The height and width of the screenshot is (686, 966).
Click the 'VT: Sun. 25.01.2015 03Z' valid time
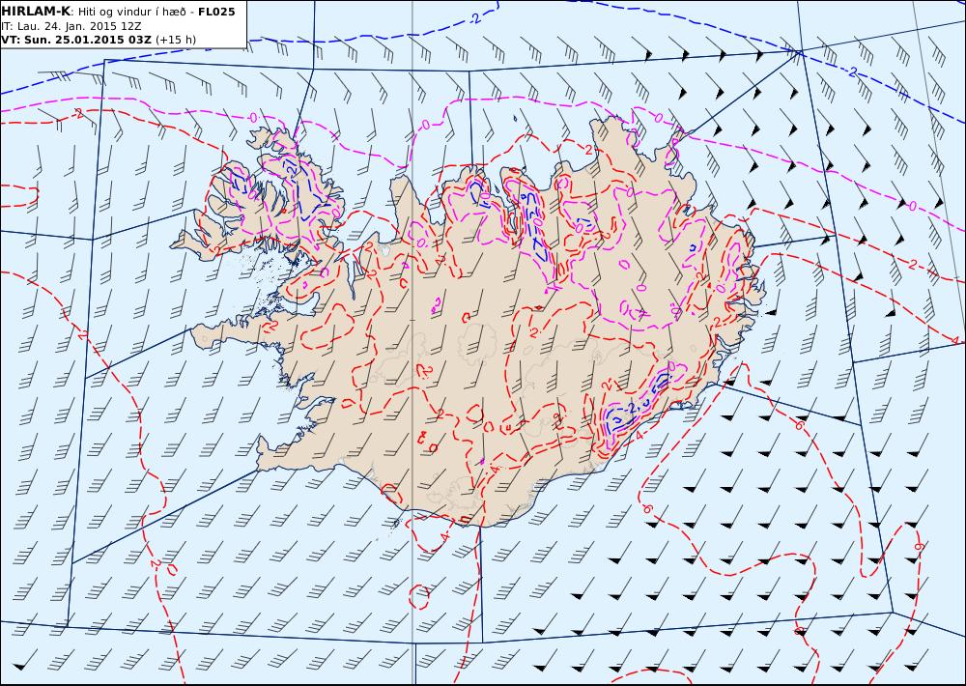click(76, 40)
